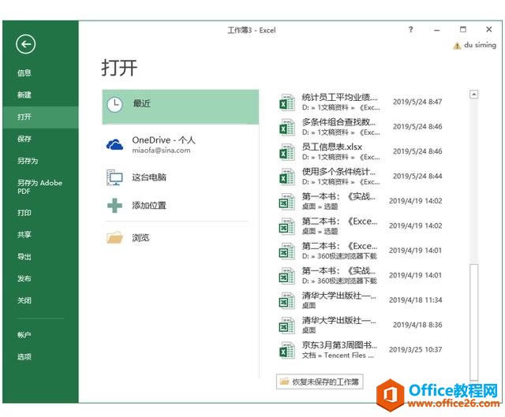Viewport: 505px width, 417px height.
Task: Click Excel icon beside 员工信息表.xlsx
Action: tap(286, 151)
